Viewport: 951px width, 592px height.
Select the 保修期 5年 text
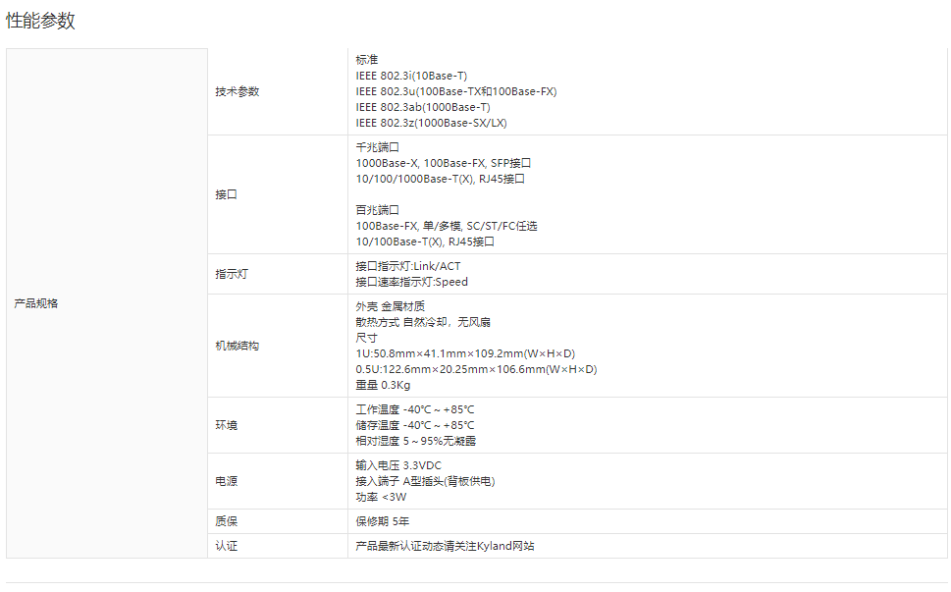point(383,521)
